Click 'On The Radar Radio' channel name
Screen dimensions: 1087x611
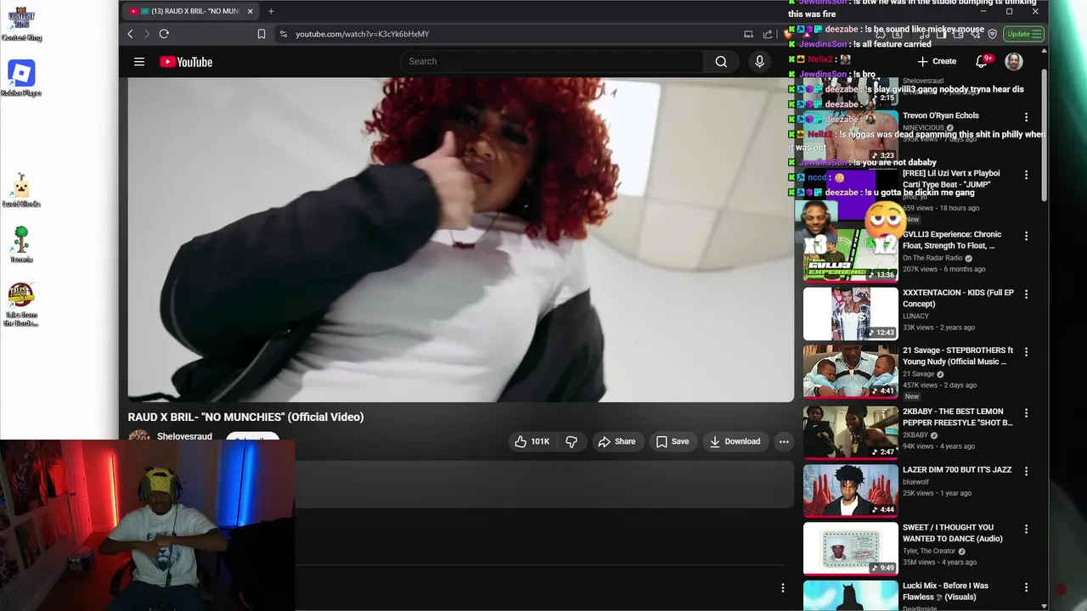pos(933,258)
